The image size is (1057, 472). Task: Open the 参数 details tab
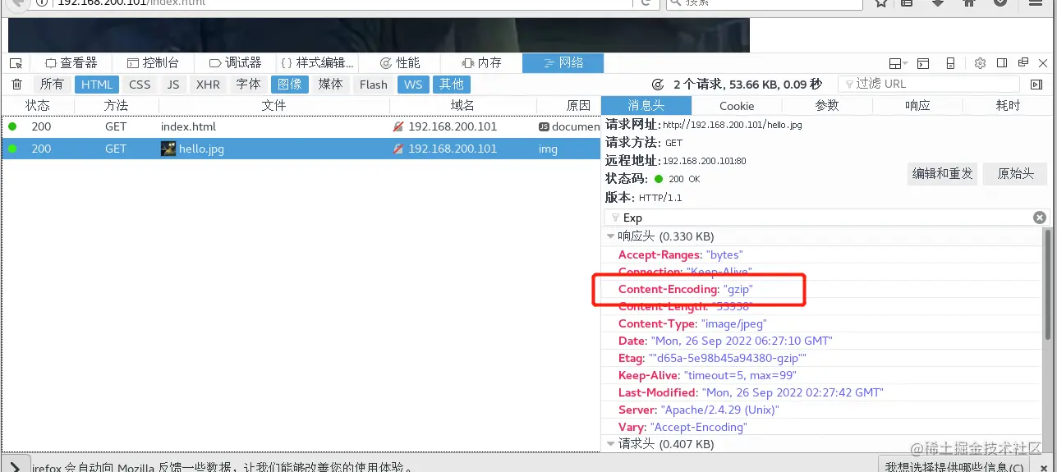827,105
